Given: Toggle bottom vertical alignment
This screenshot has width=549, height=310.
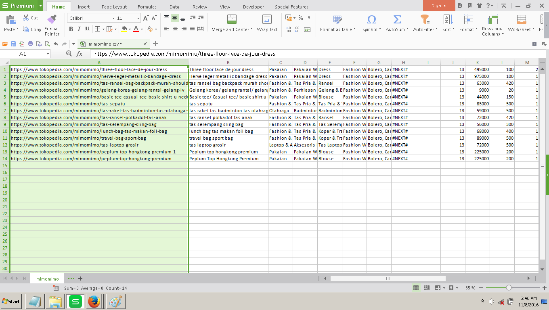Looking at the screenshot, I should 183,18.
